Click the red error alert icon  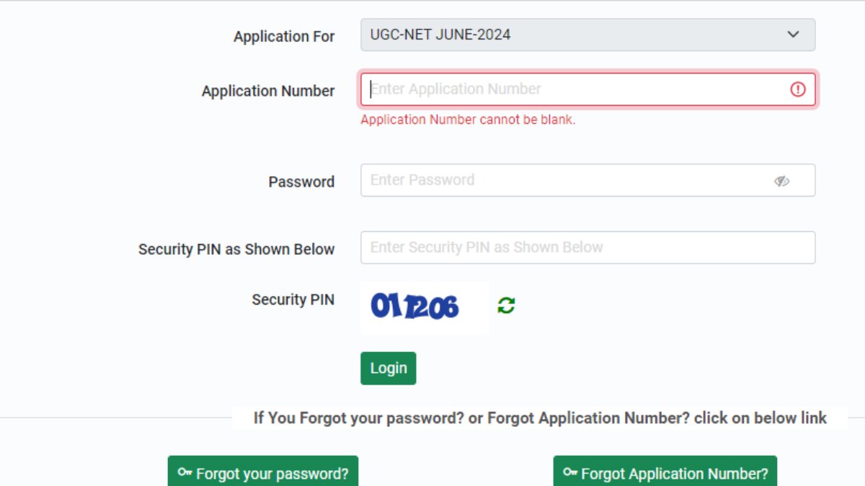(797, 89)
